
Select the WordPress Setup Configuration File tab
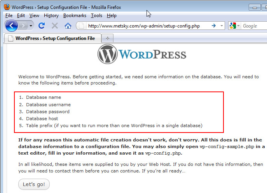pyautogui.click(x=52, y=38)
